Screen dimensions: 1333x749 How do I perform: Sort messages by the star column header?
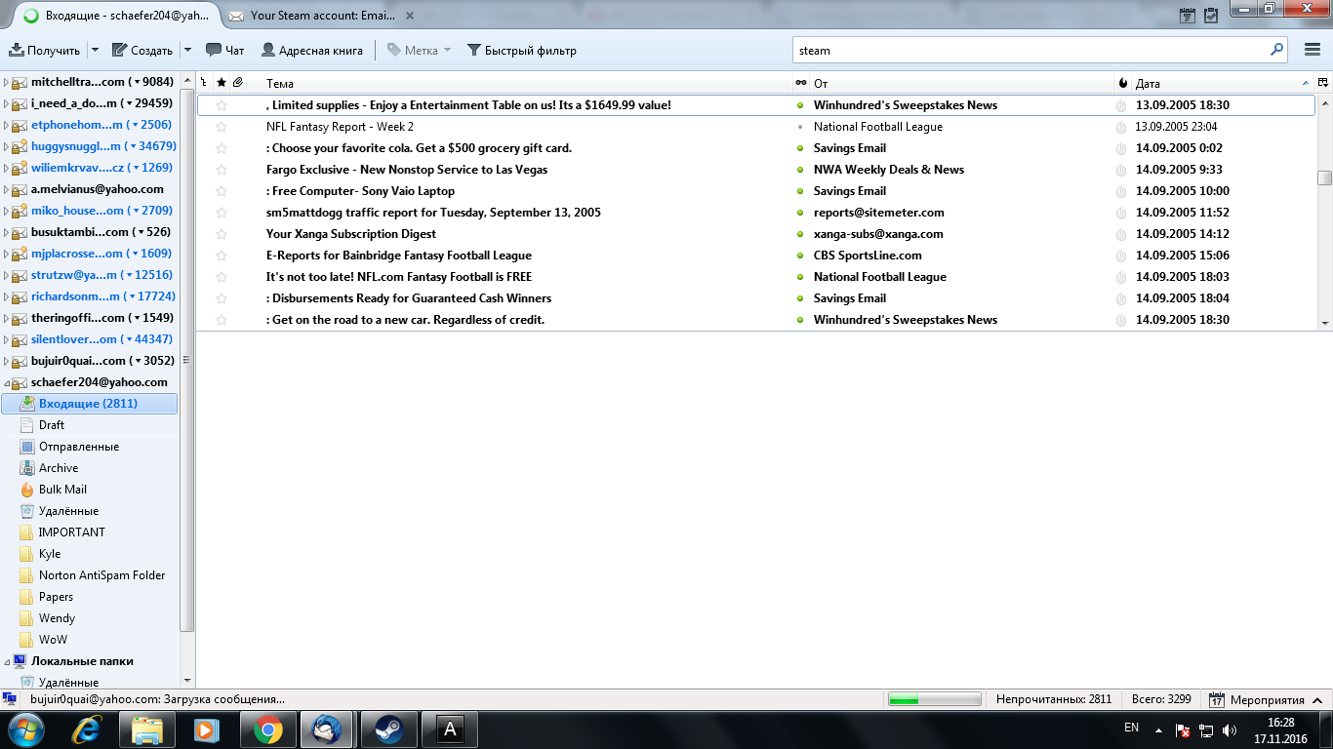tap(222, 83)
